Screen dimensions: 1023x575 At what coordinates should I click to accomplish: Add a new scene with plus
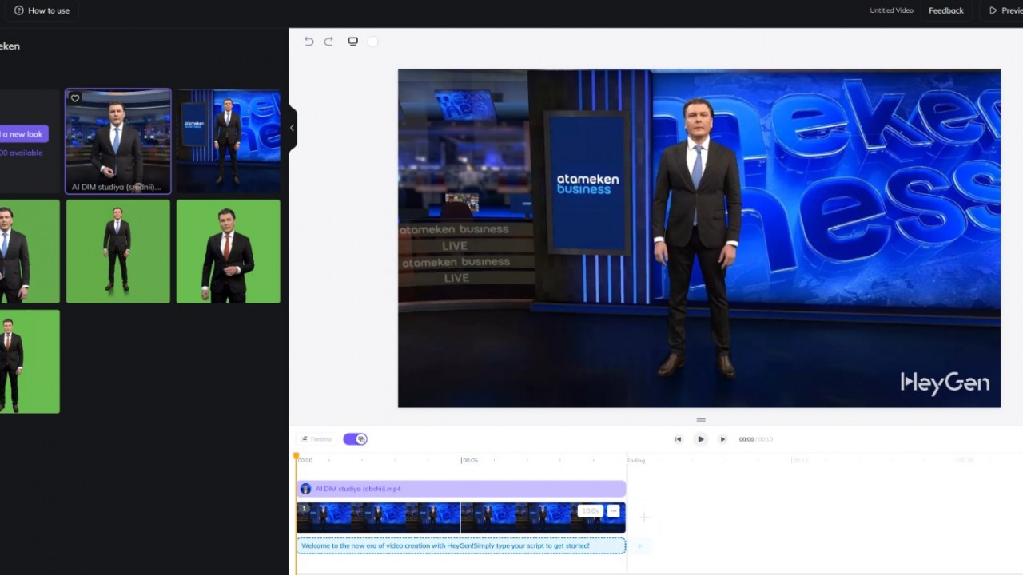coord(644,517)
